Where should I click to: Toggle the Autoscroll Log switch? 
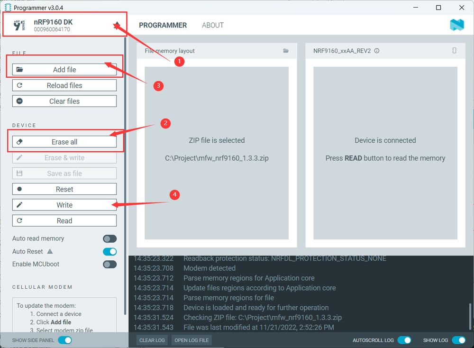[x=404, y=340]
